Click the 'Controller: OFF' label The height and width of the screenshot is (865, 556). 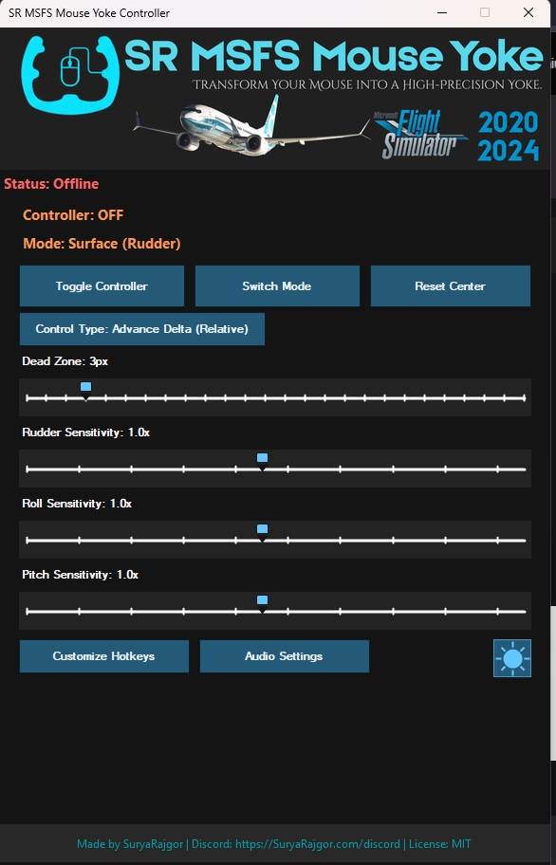[73, 215]
